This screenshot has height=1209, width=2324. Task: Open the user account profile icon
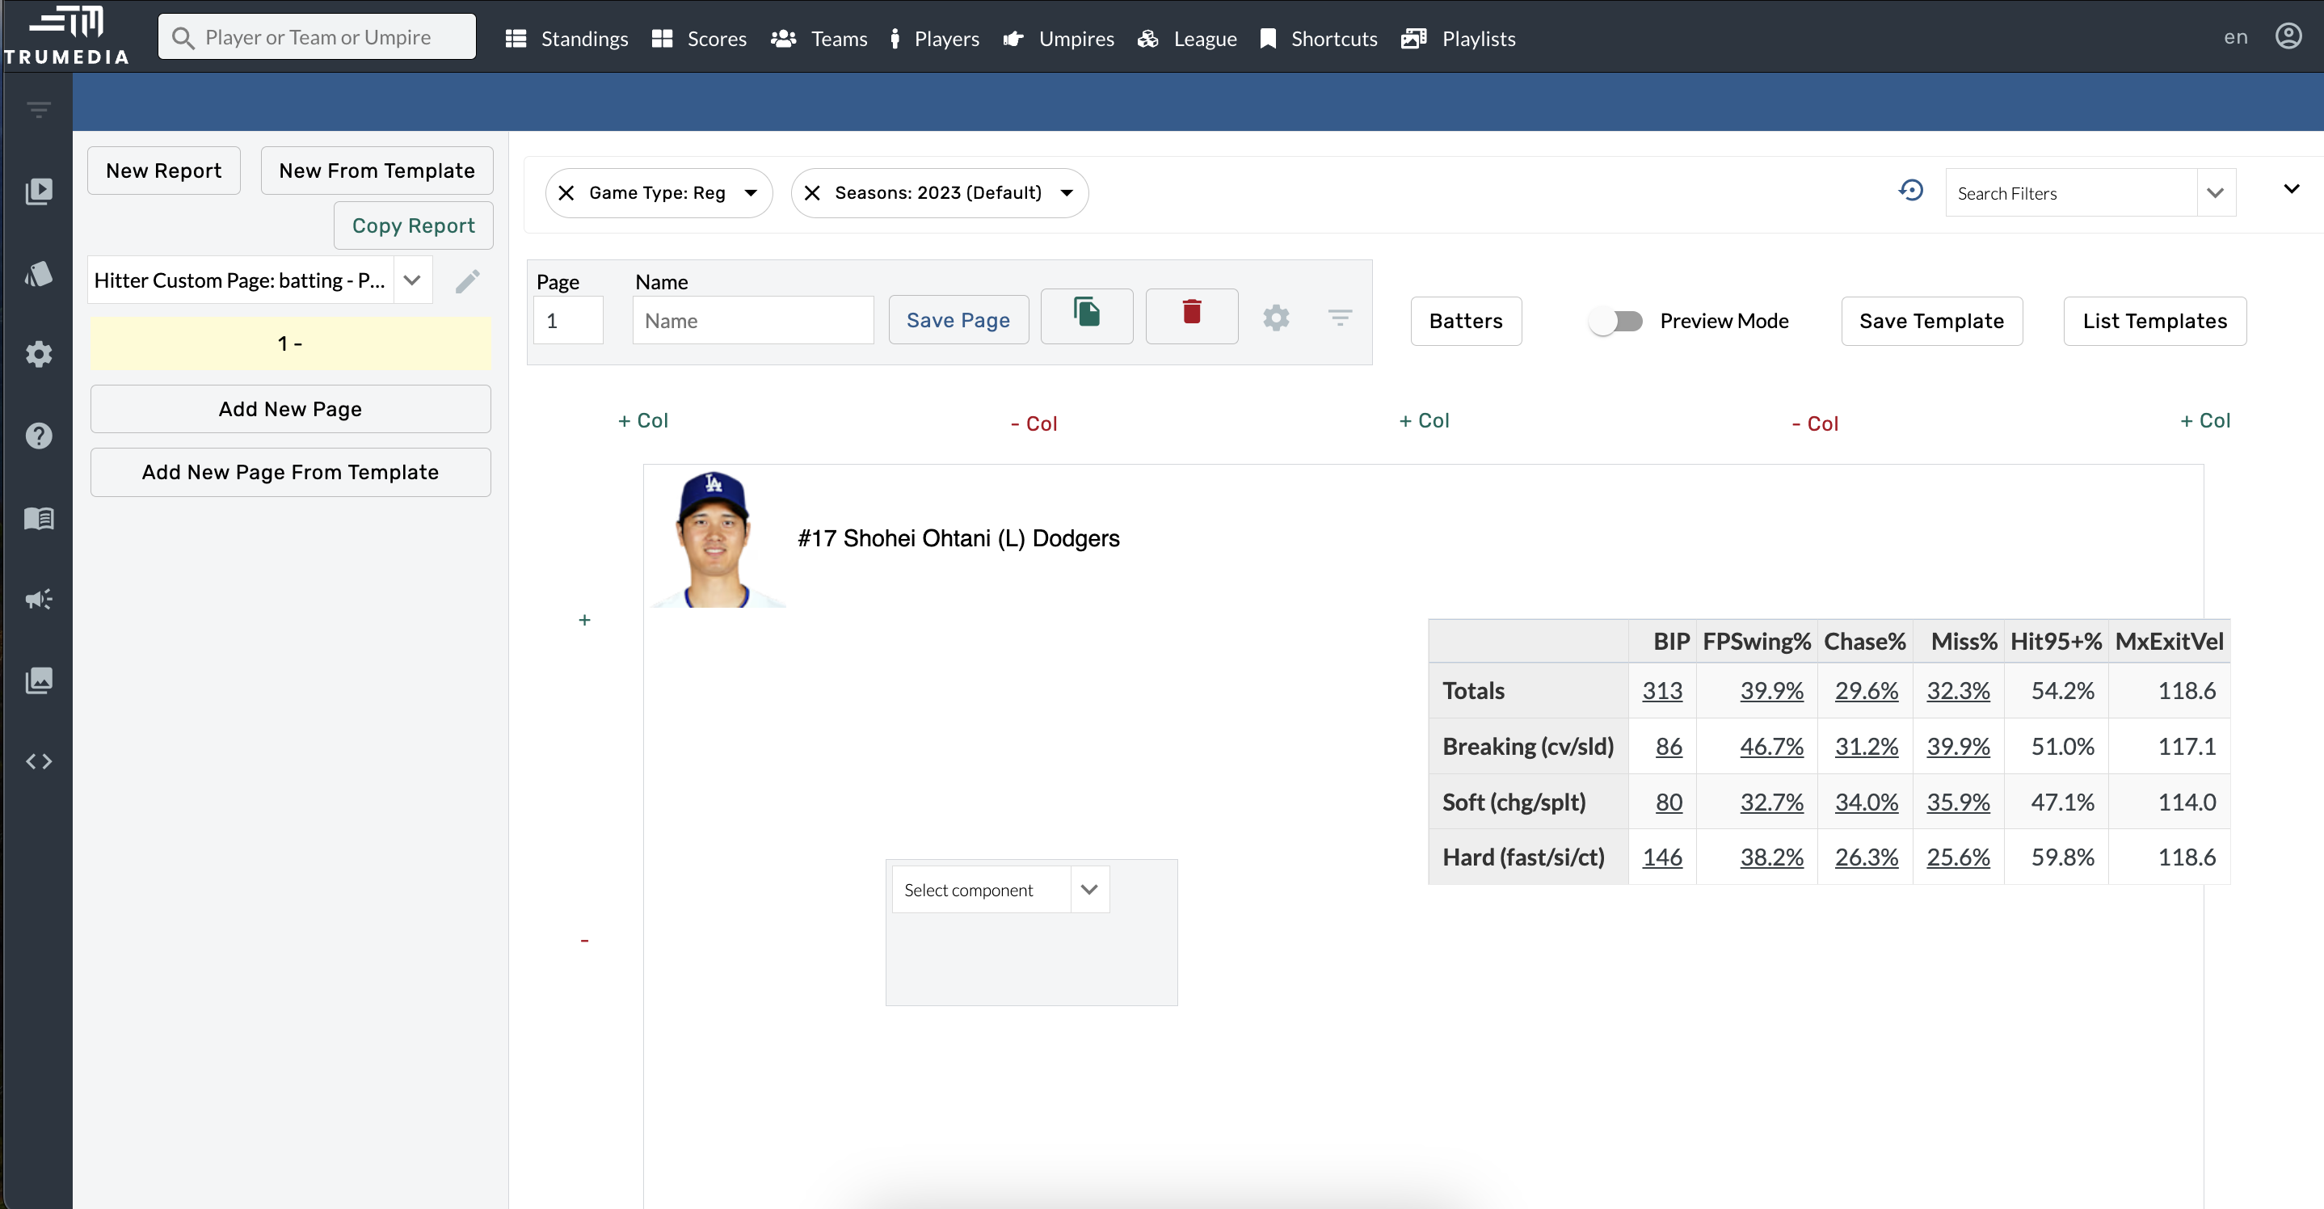(2287, 37)
